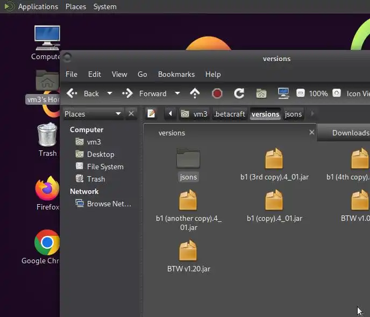Image resolution: width=370 pixels, height=317 pixels.
Task: Open Computer from toolbar monitor icon
Action: (283, 93)
